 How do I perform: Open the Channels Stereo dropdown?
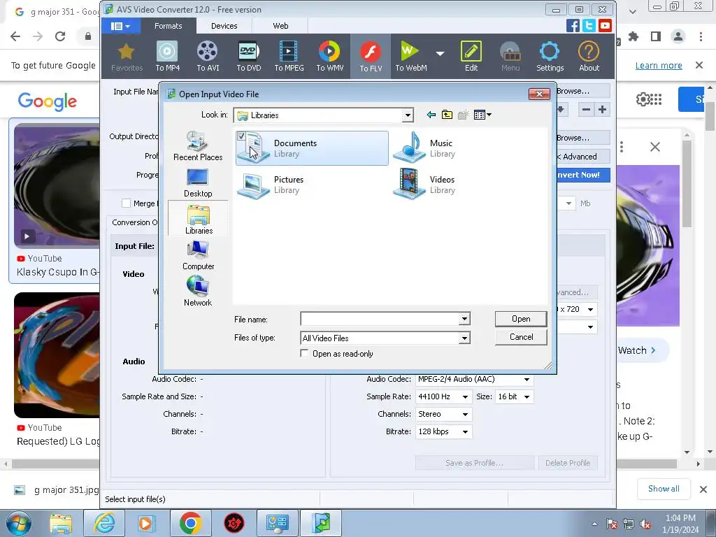pyautogui.click(x=465, y=414)
